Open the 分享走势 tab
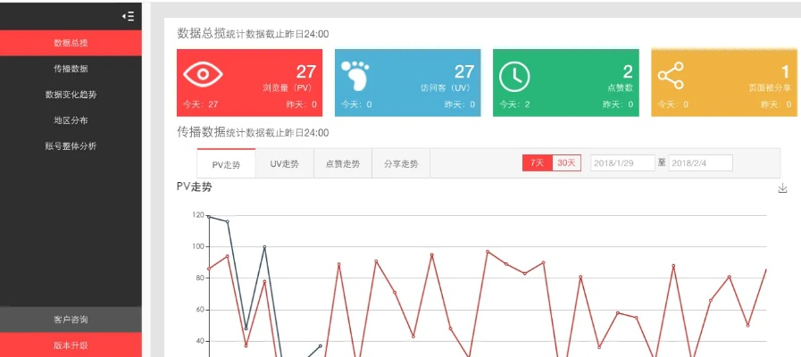Screen dimensions: 801x357 (401, 164)
